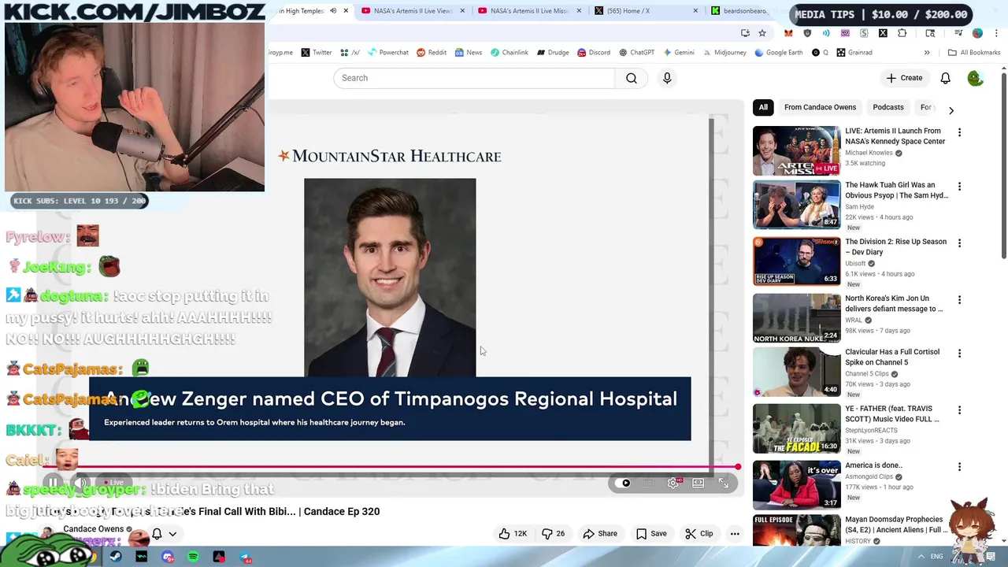The height and width of the screenshot is (567, 1008).
Task: Open the Google Earth bookmark
Action: click(x=779, y=53)
